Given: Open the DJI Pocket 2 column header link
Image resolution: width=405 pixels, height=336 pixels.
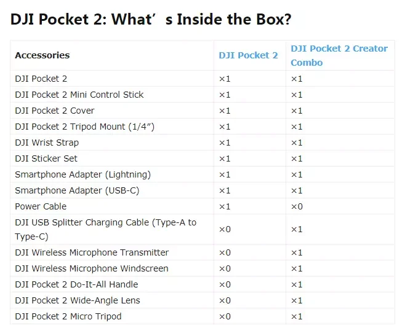Looking at the screenshot, I should pyautogui.click(x=248, y=55).
